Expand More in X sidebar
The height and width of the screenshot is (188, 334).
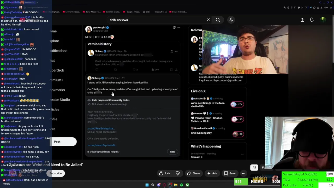point(52,129)
